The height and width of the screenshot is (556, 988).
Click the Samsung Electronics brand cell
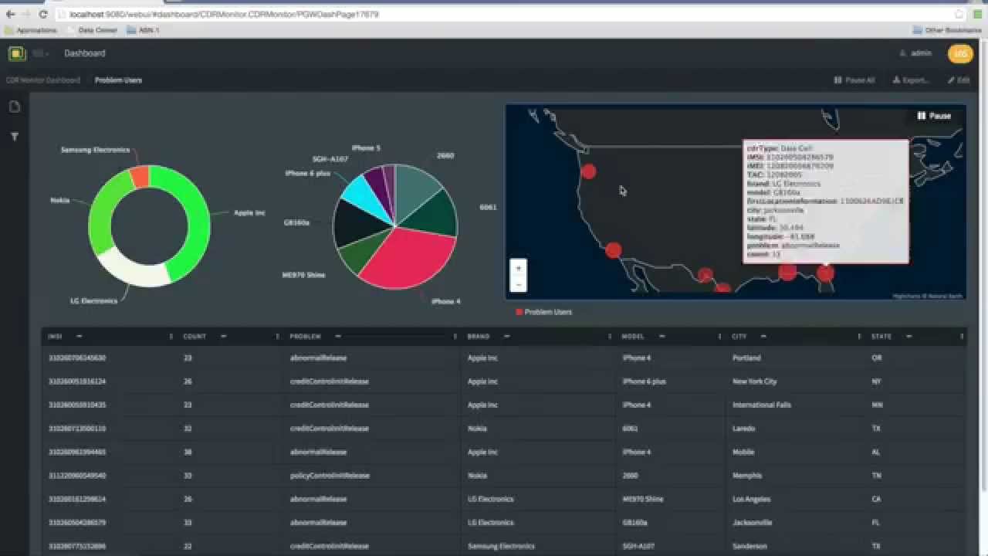pyautogui.click(x=501, y=546)
